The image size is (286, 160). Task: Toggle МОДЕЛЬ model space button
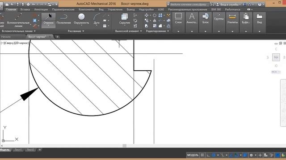tap(193, 155)
